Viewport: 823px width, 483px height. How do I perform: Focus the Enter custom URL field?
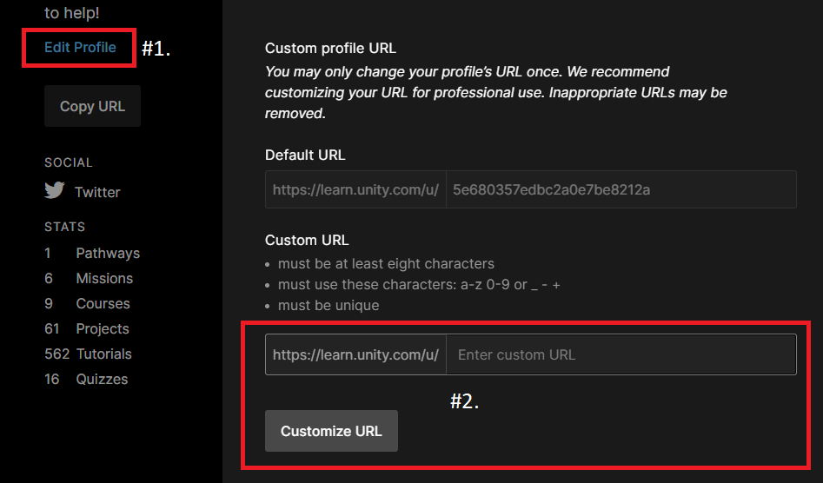point(621,354)
